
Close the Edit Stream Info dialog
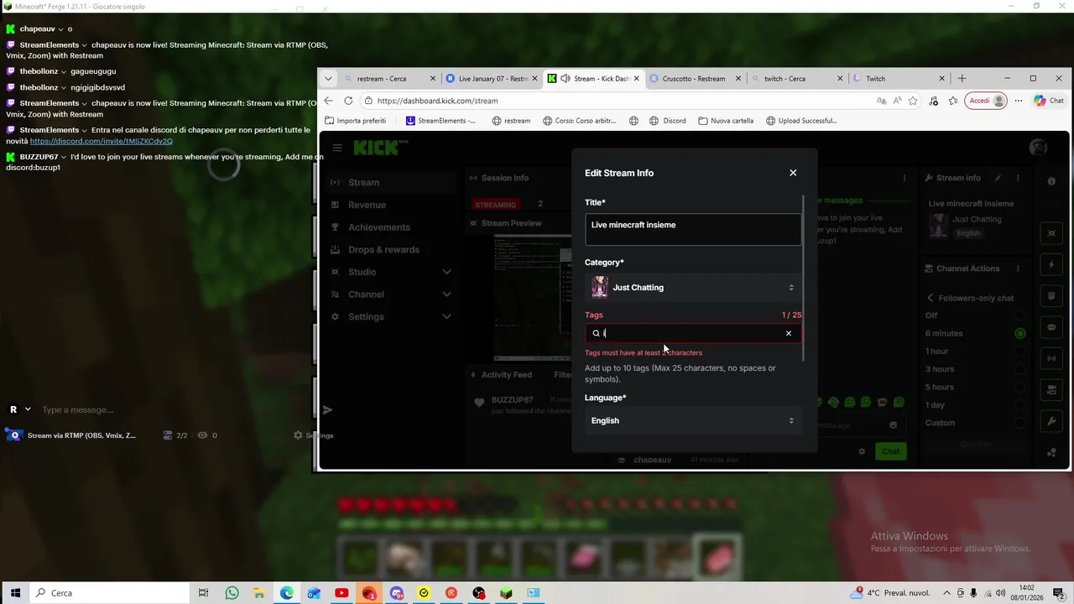(x=793, y=173)
